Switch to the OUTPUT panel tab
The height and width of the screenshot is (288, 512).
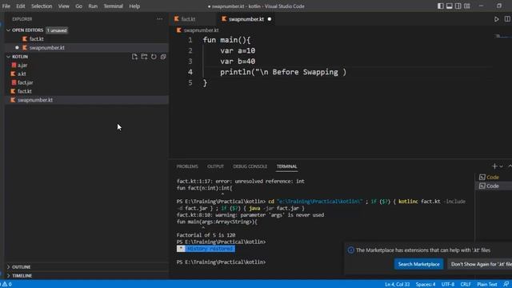pos(215,166)
